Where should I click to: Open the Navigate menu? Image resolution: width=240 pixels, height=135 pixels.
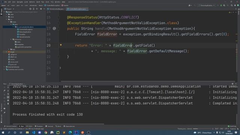point(20,2)
